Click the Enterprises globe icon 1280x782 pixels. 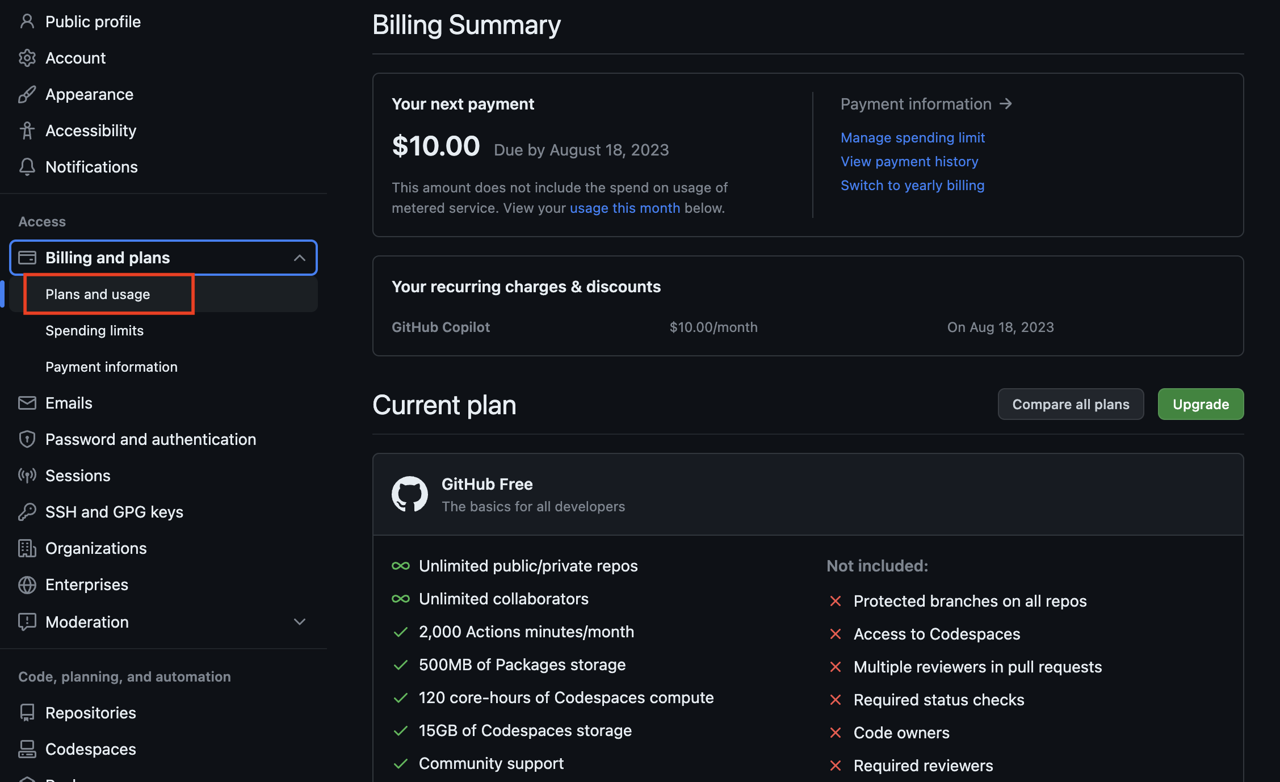27,585
